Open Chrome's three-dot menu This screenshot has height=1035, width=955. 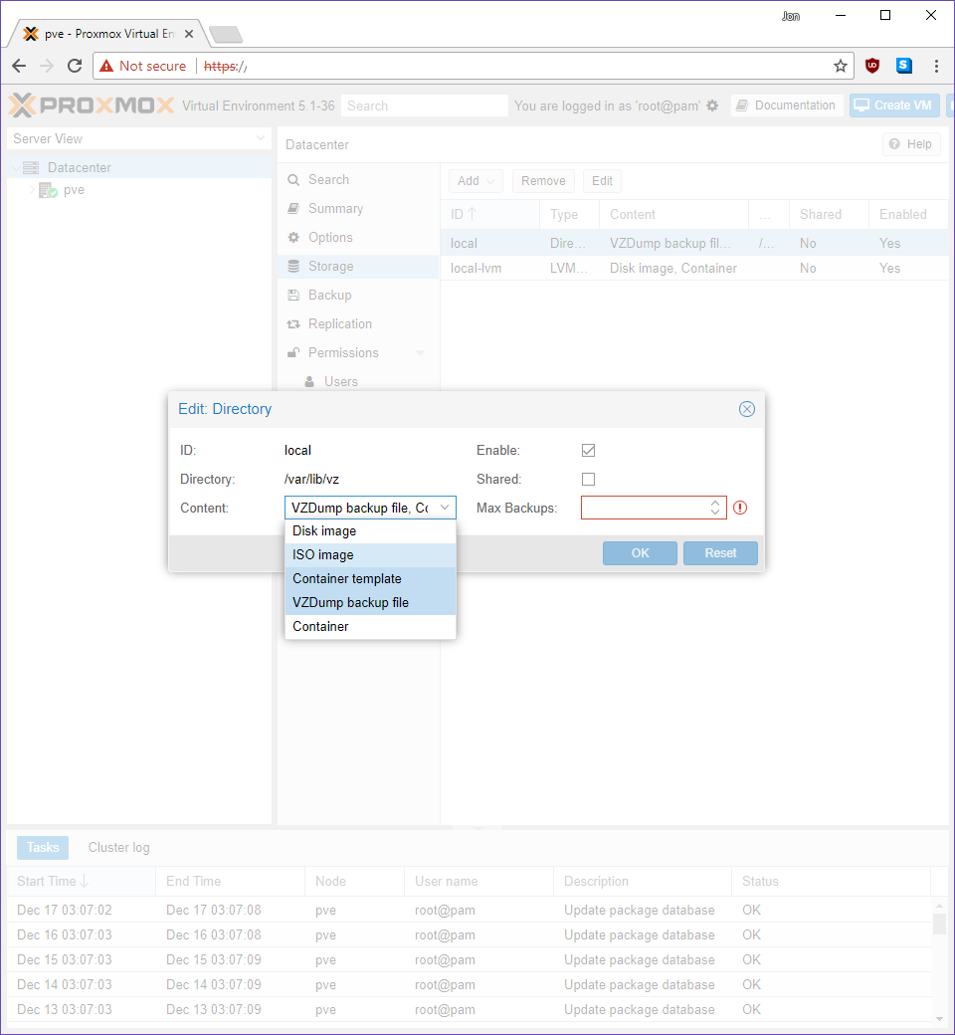click(936, 66)
